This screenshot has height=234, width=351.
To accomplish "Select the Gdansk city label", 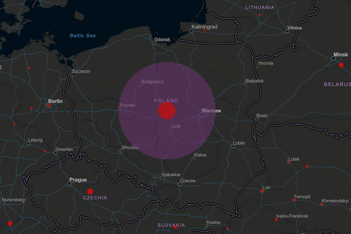I will coord(162,39).
